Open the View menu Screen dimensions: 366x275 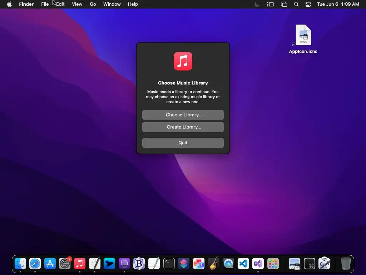coord(77,4)
